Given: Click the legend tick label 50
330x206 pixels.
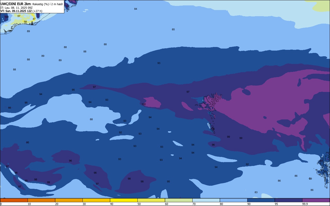Looking at the screenshot, I should (x=139, y=204).
